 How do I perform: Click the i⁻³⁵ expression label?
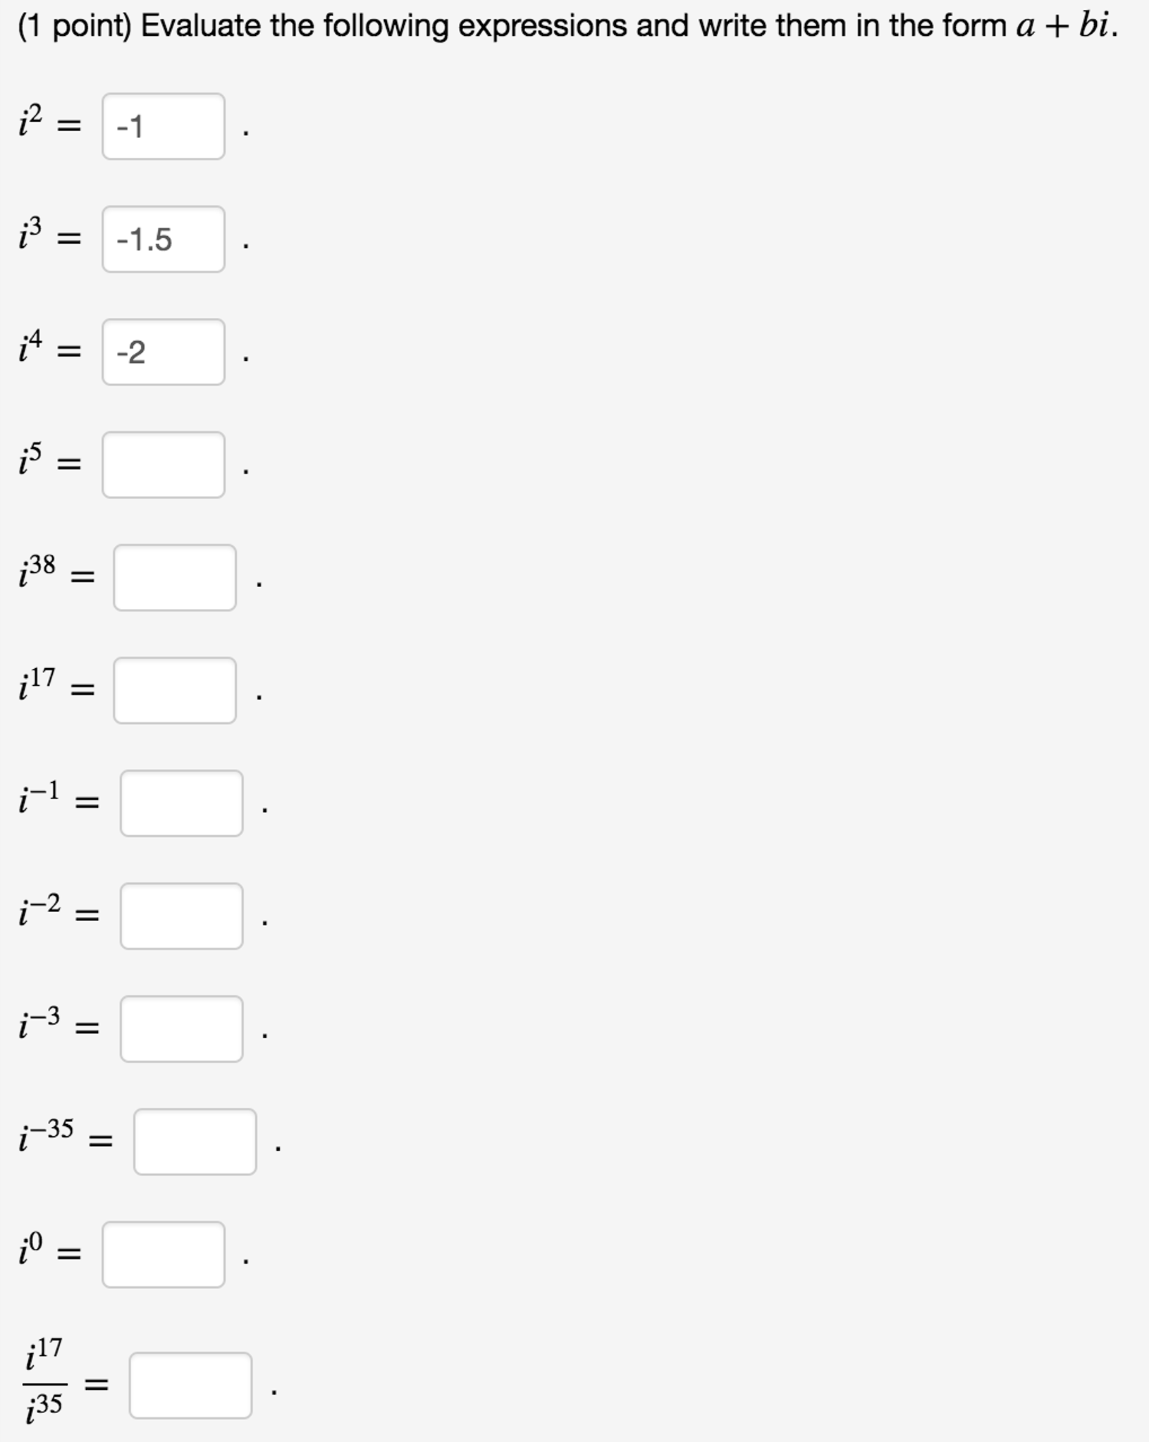(47, 1135)
